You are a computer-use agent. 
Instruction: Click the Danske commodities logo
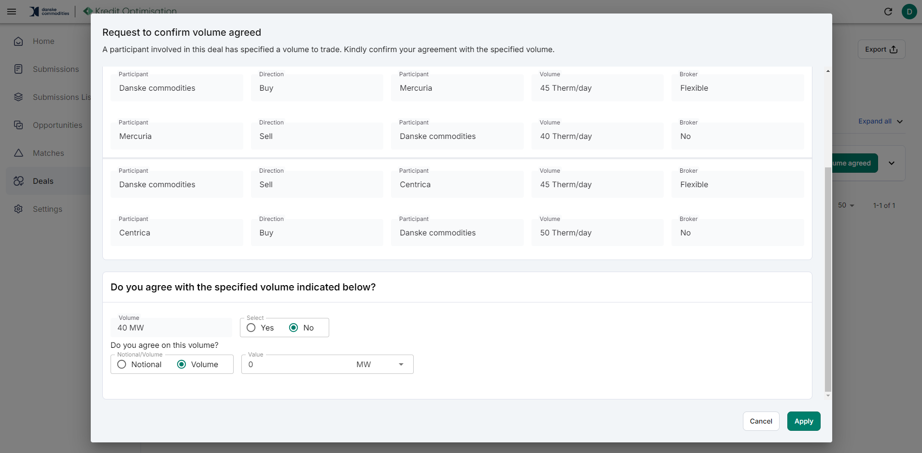(x=49, y=12)
